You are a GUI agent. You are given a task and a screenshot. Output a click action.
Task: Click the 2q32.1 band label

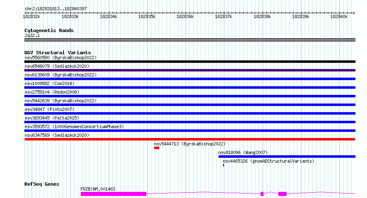tap(32, 35)
